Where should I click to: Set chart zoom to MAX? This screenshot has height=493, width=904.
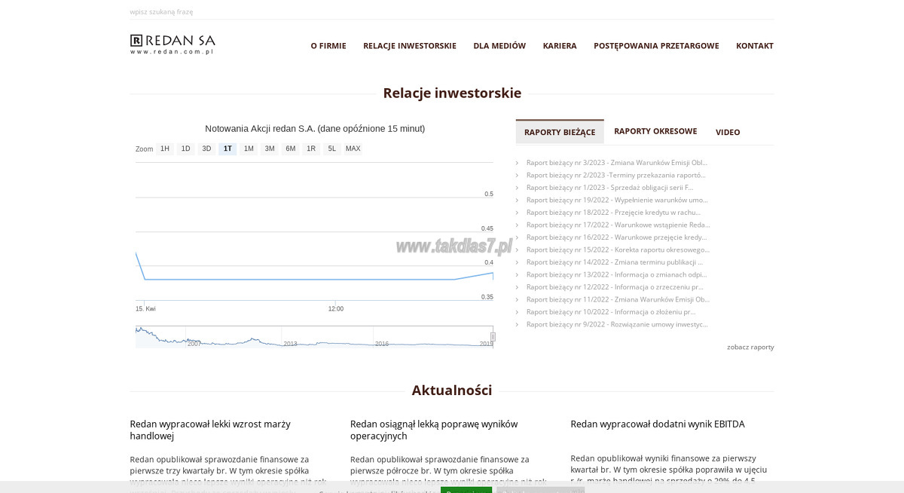(353, 149)
